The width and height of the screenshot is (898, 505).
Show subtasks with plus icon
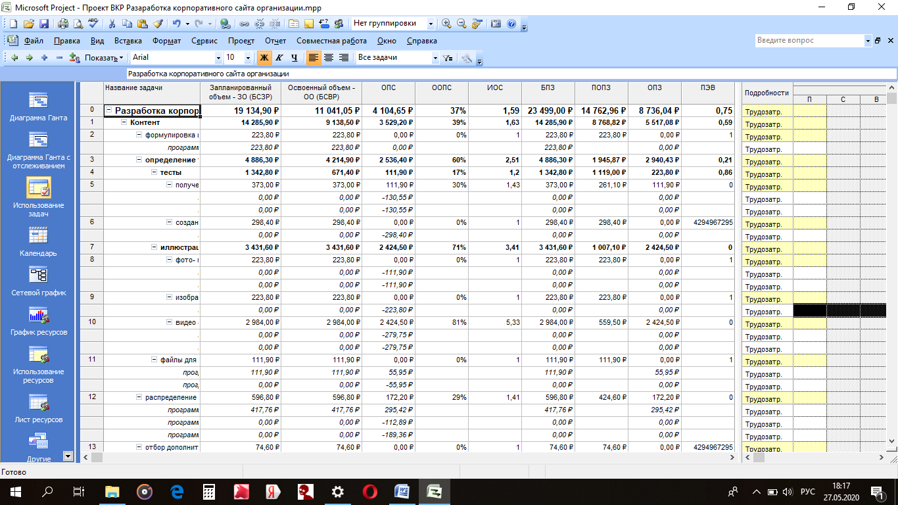pos(44,58)
